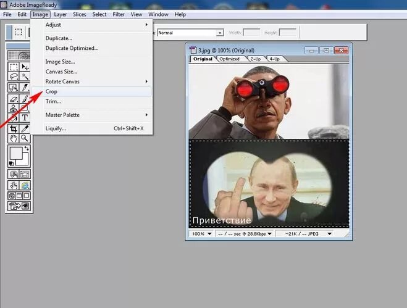This screenshot has width=407, height=308.
Task: Toggle slices visibility
Action: coord(25,174)
